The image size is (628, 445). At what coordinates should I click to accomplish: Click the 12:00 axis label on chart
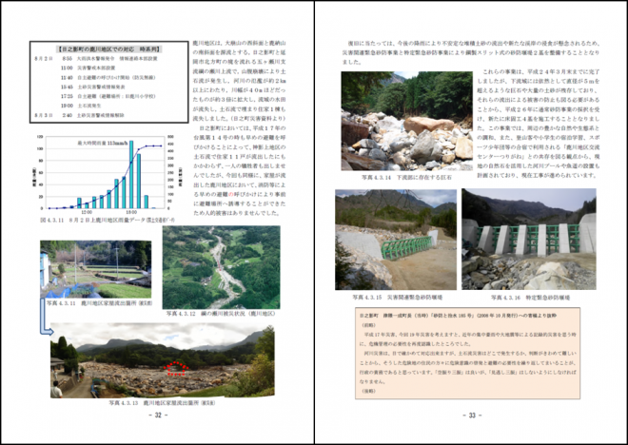[87, 212]
